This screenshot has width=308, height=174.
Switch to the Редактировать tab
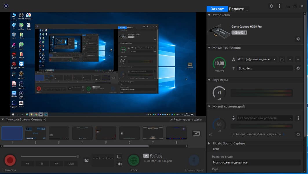(x=238, y=9)
